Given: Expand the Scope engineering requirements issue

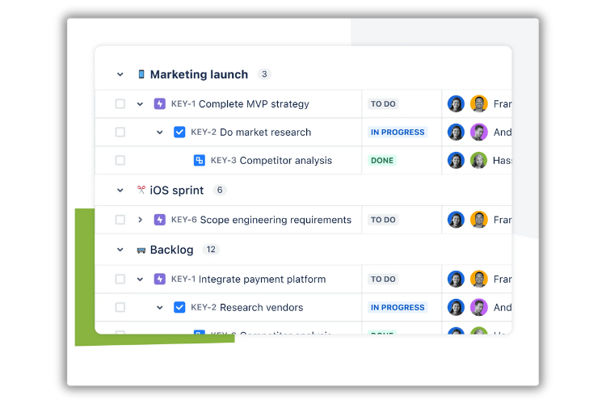Looking at the screenshot, I should coord(140,220).
